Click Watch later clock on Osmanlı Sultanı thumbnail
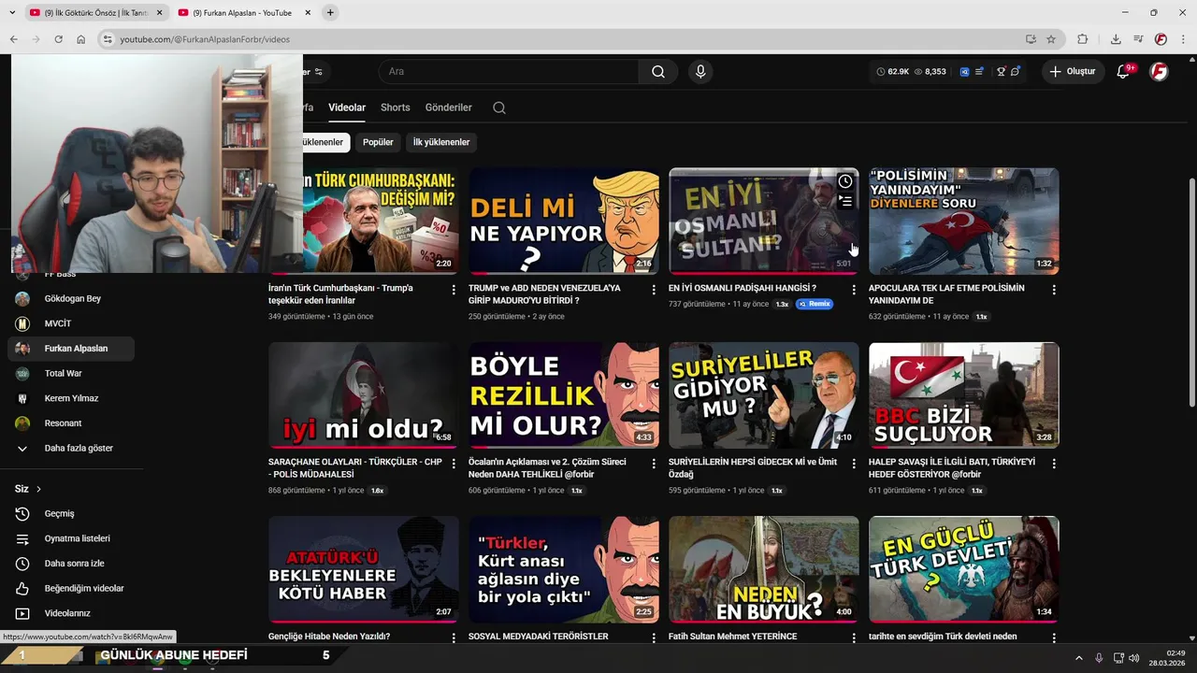 pyautogui.click(x=845, y=181)
